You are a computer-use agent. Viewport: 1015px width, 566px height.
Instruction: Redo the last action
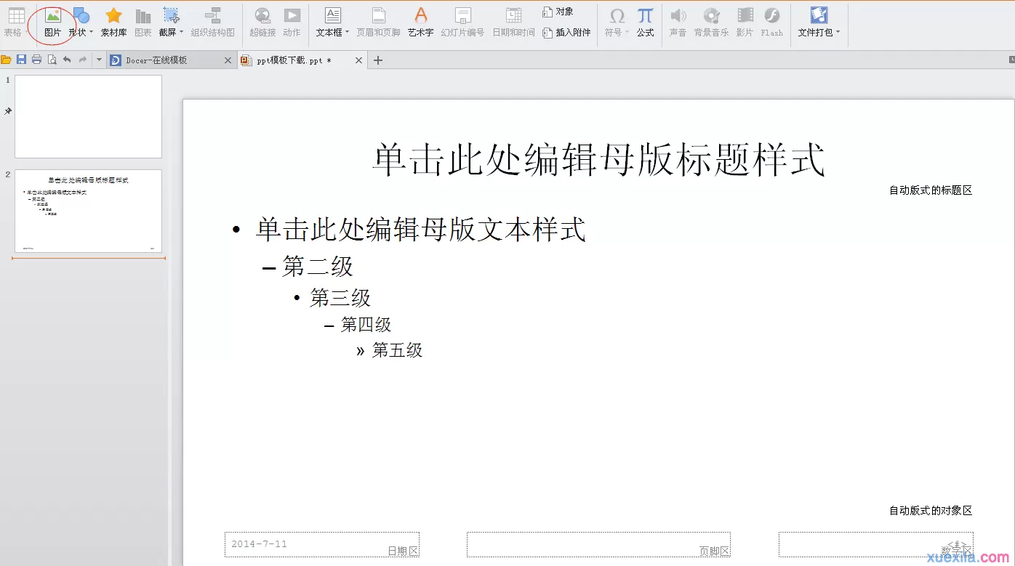[x=82, y=60]
